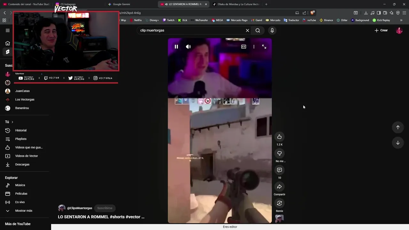Toggle the browser sidebar panel
The width and height of the screenshot is (409, 230).
point(379,13)
